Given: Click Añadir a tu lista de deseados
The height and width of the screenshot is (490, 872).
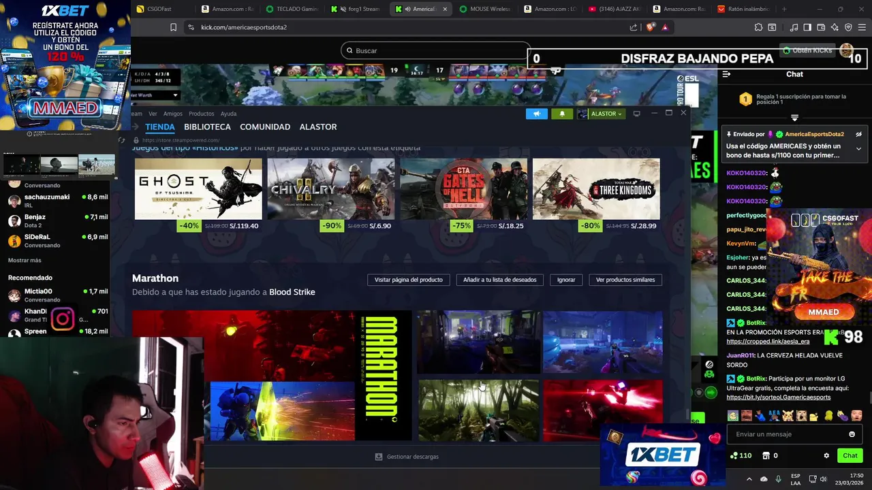Looking at the screenshot, I should (499, 280).
